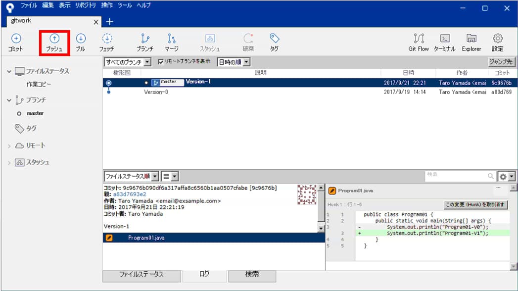
Task: Toggle リモートブランチを表示 checkbox
Action: click(x=161, y=62)
